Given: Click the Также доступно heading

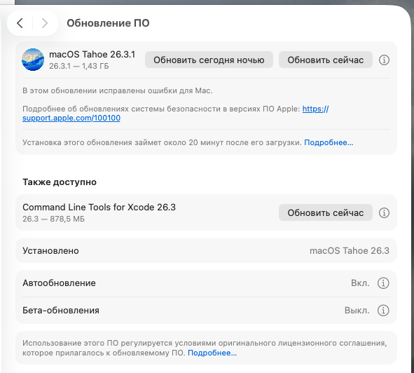Looking at the screenshot, I should click(x=60, y=182).
